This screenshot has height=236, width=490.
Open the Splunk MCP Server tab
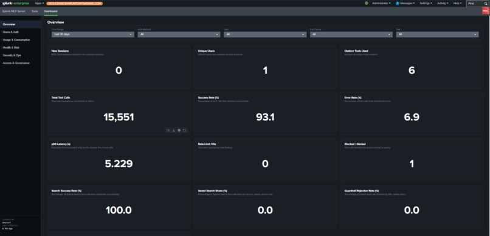click(14, 12)
